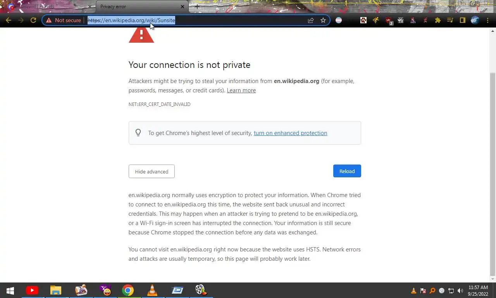
Task: Open the media control playlist icon
Action: (x=450, y=20)
